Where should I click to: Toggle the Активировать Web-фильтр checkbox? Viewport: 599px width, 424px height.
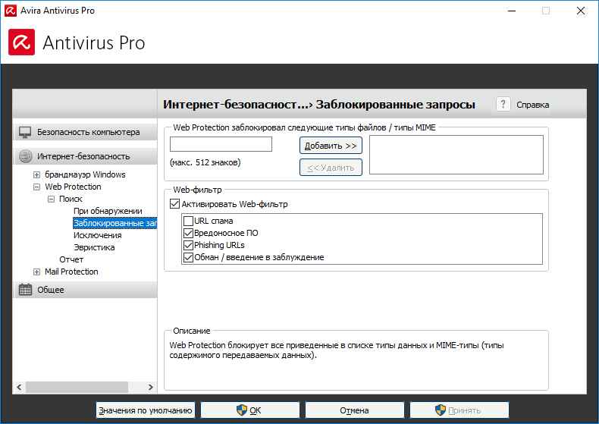coord(174,204)
